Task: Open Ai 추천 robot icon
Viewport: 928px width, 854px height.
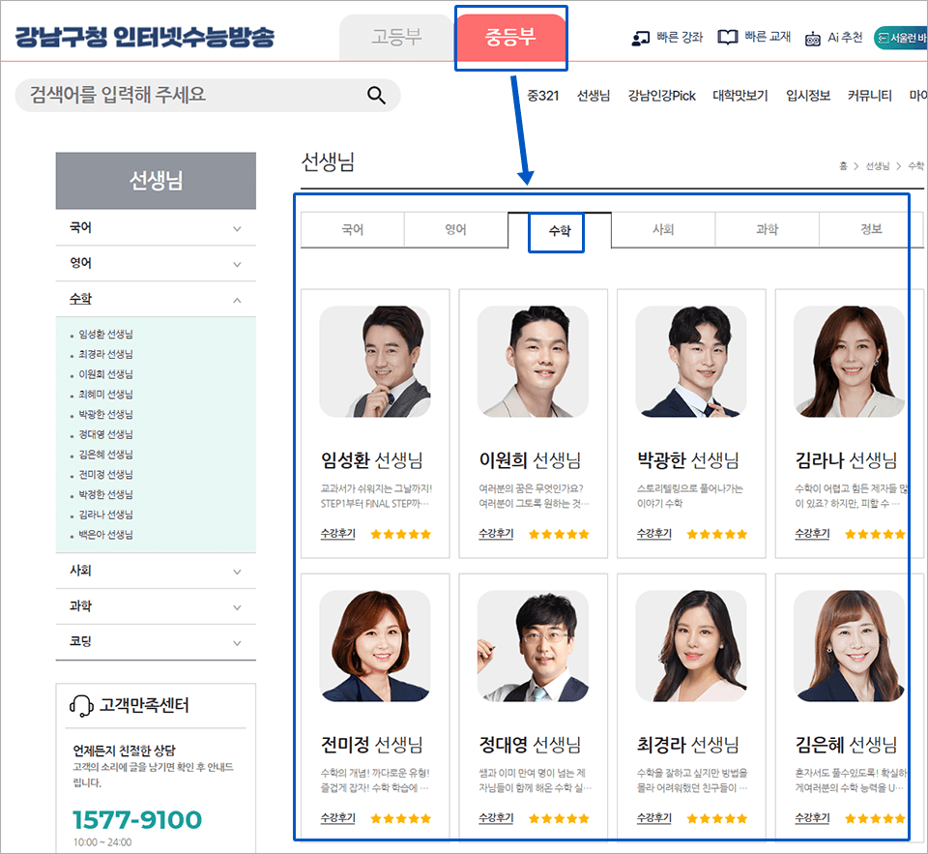Action: click(813, 39)
